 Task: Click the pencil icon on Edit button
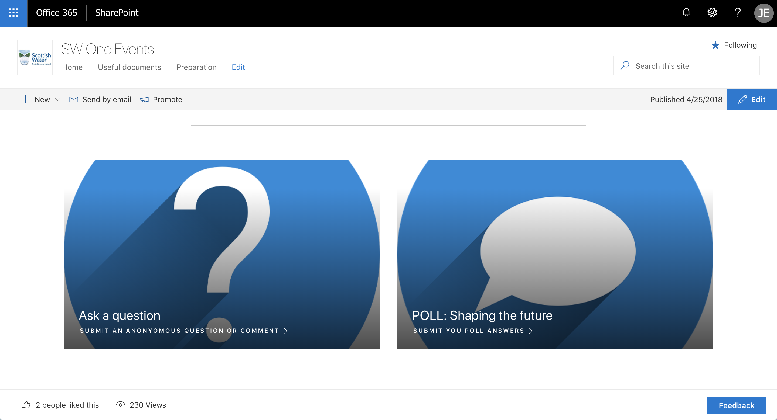click(742, 99)
